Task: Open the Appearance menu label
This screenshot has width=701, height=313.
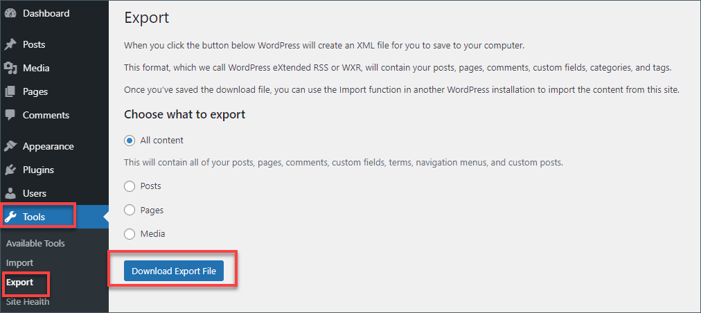Action: point(48,146)
